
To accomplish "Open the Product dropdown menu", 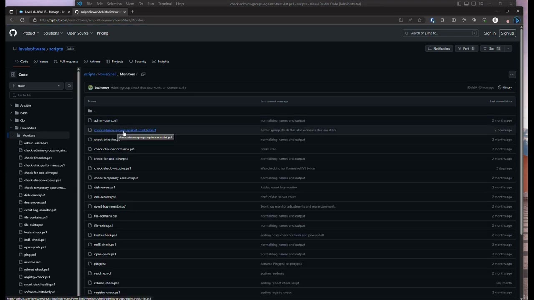I will coord(30,33).
